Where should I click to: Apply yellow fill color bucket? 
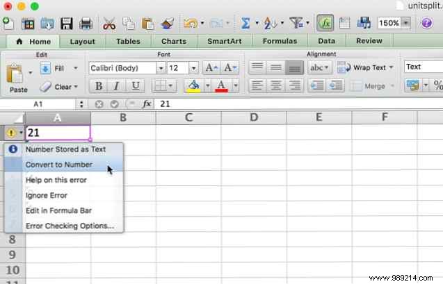tap(194, 85)
